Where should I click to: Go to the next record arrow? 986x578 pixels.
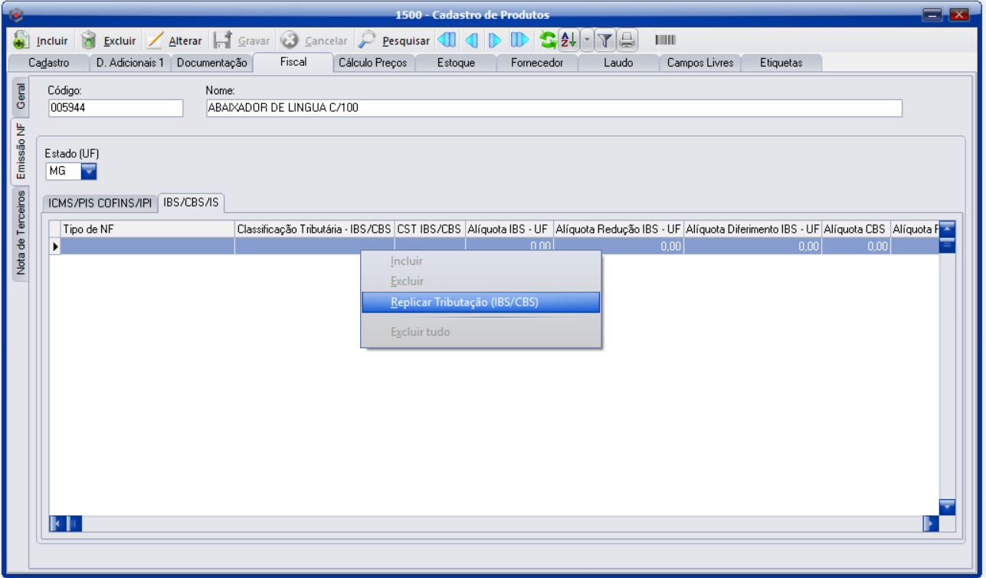click(x=495, y=41)
